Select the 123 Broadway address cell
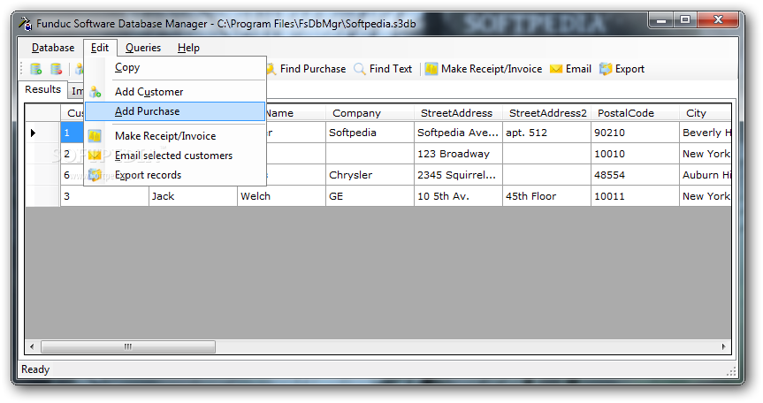The image size is (763, 403). click(x=458, y=154)
